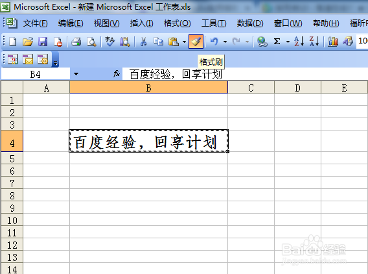Click the fx insert function button
This screenshot has height=274, width=368.
click(117, 74)
